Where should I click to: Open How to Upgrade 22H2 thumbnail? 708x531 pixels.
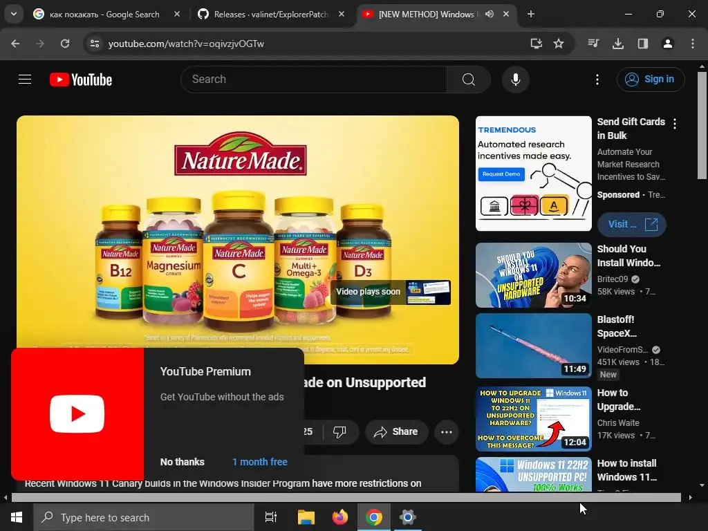click(534, 419)
